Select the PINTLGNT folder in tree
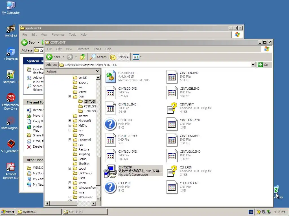The height and width of the screenshot is (216, 289). [x=87, y=106]
